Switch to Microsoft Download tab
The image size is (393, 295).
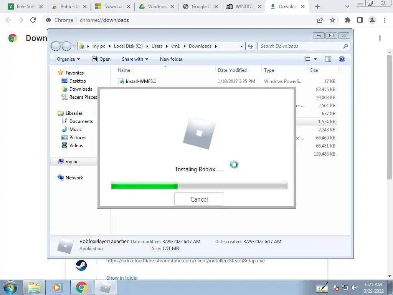pos(112,7)
